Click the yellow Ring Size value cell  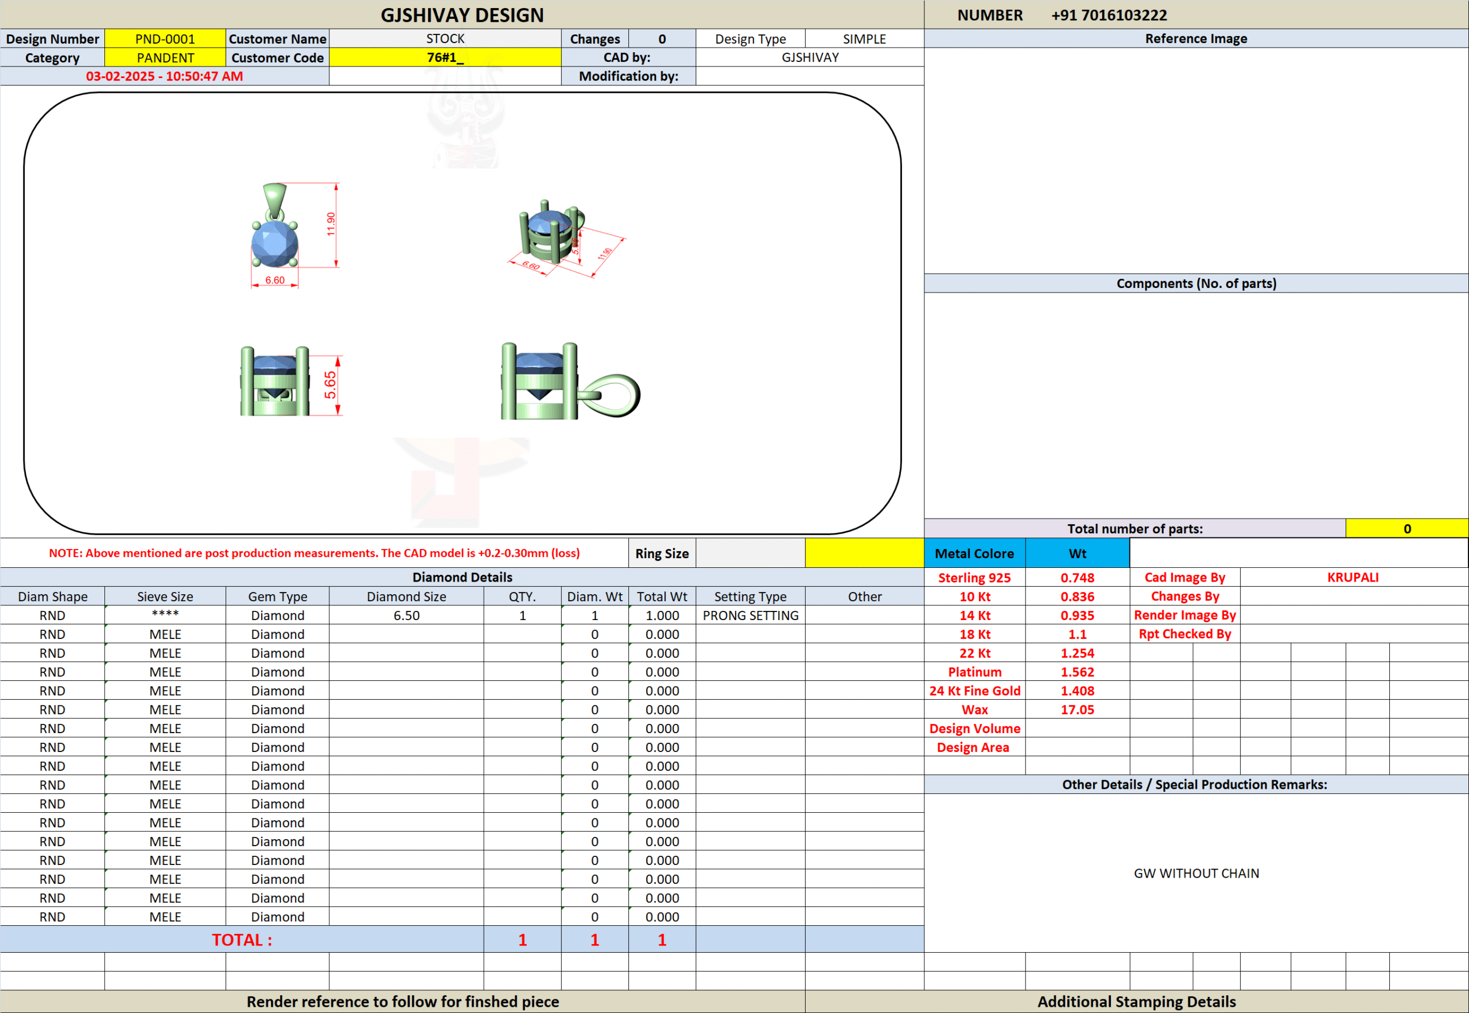864,553
